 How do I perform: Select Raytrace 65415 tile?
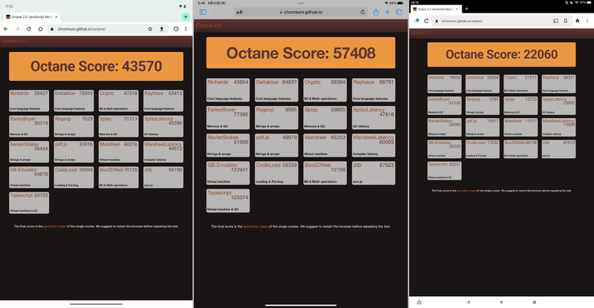pos(163,101)
